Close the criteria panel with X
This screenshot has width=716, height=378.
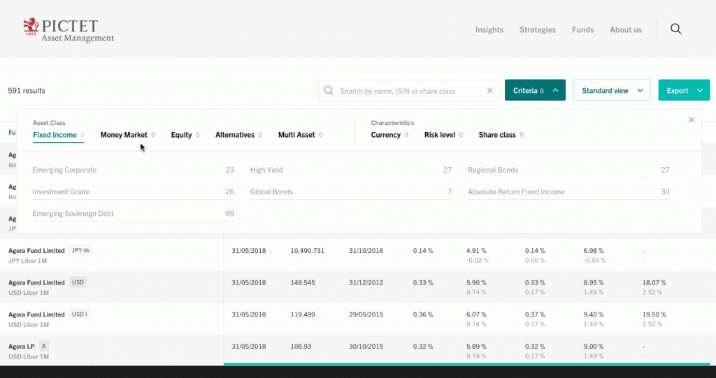[692, 119]
